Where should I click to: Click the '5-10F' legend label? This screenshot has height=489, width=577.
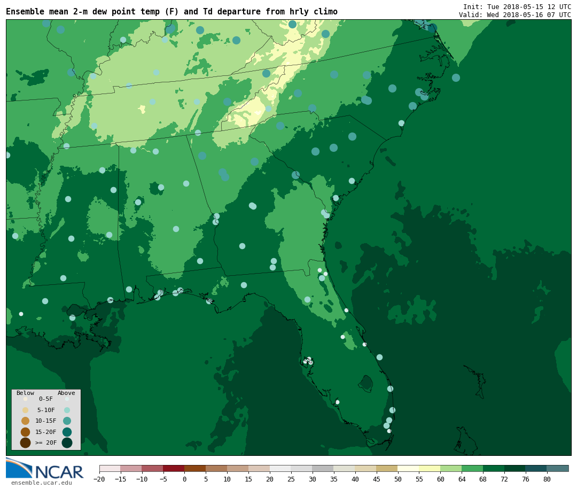46,410
